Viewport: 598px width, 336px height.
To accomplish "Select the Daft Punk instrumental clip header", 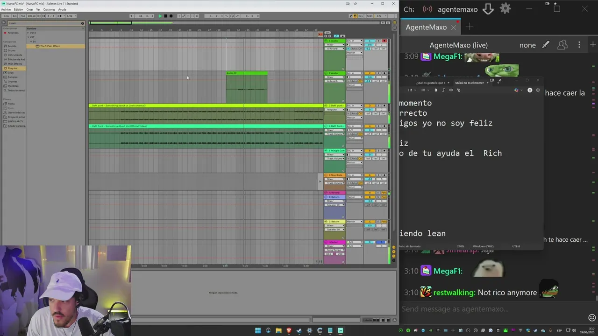I will click(x=206, y=105).
